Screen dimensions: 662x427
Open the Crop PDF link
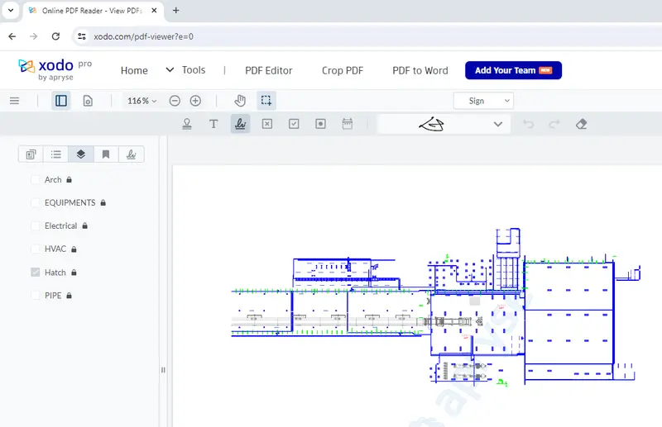tap(343, 70)
